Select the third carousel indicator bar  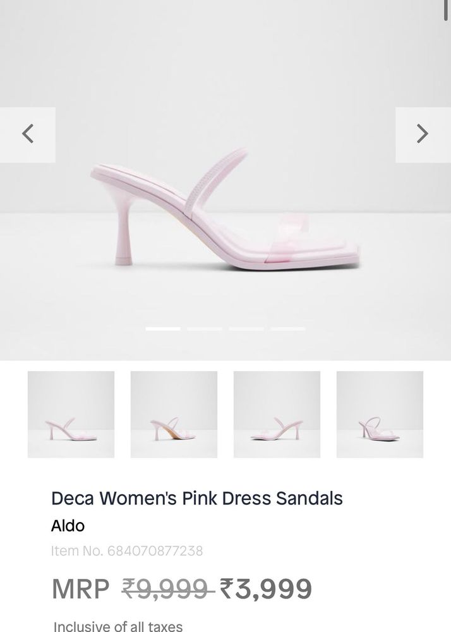[x=246, y=329]
